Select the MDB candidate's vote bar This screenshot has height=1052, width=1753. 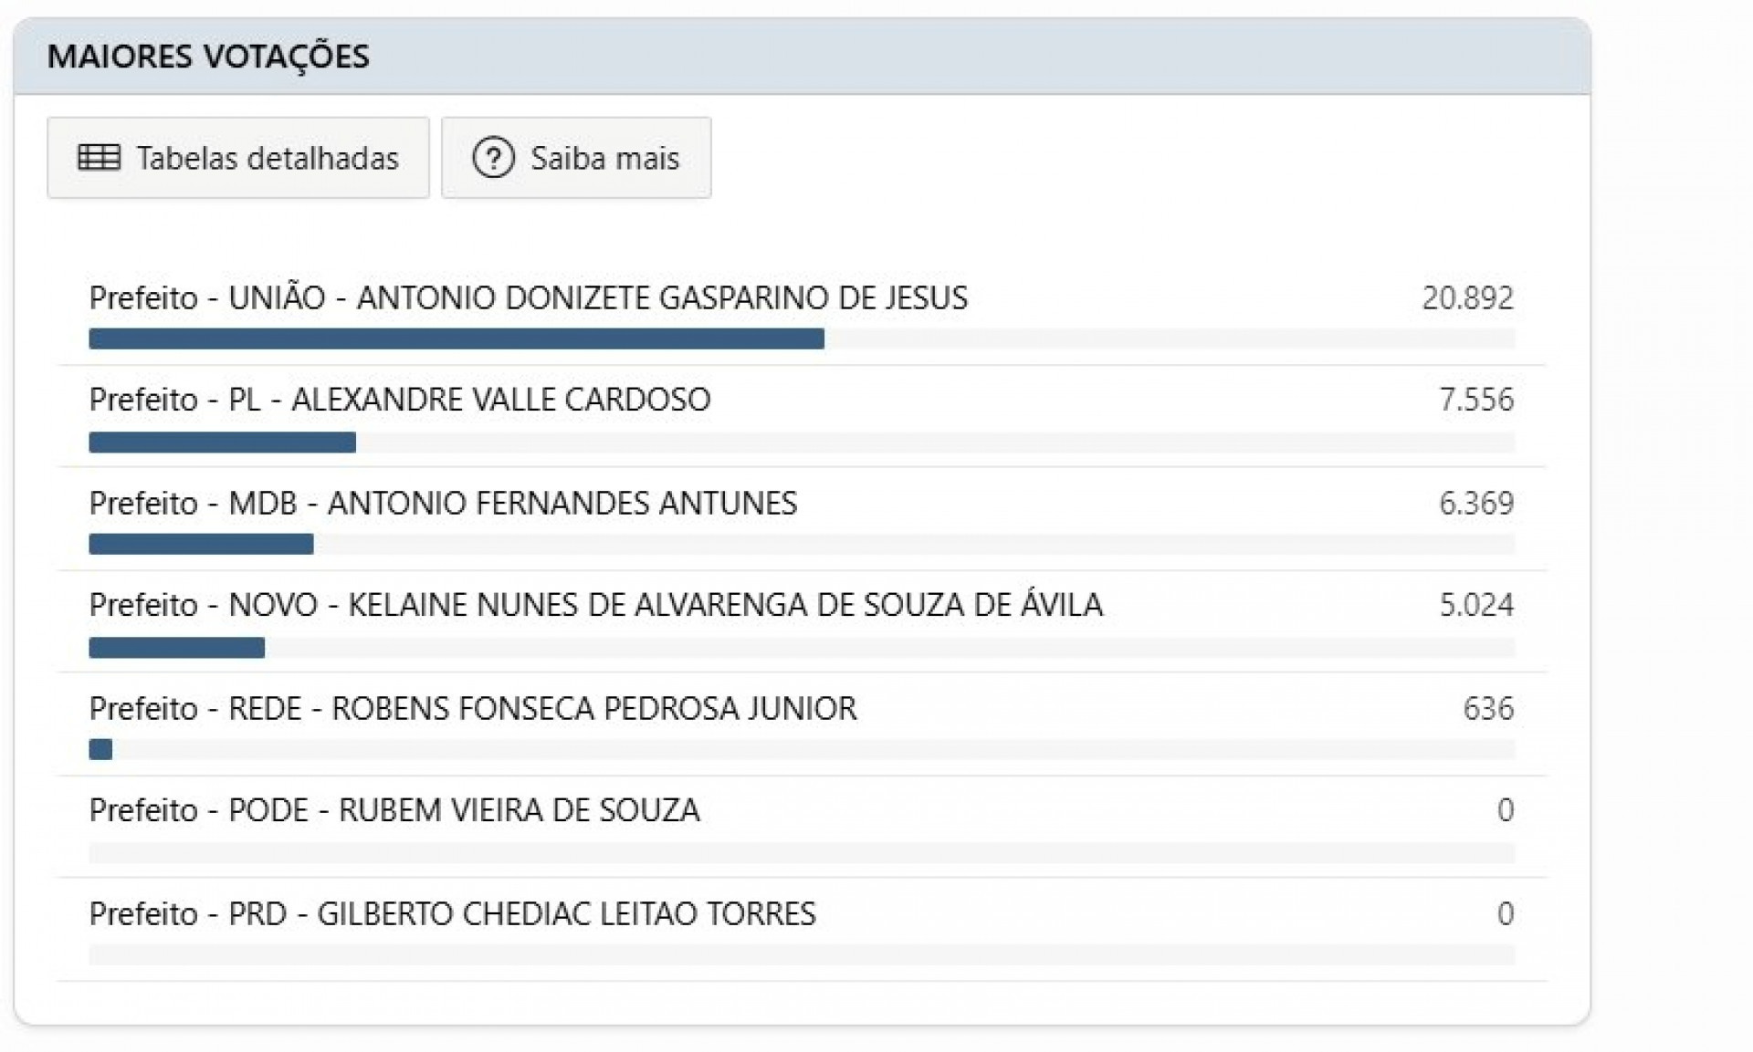(201, 545)
